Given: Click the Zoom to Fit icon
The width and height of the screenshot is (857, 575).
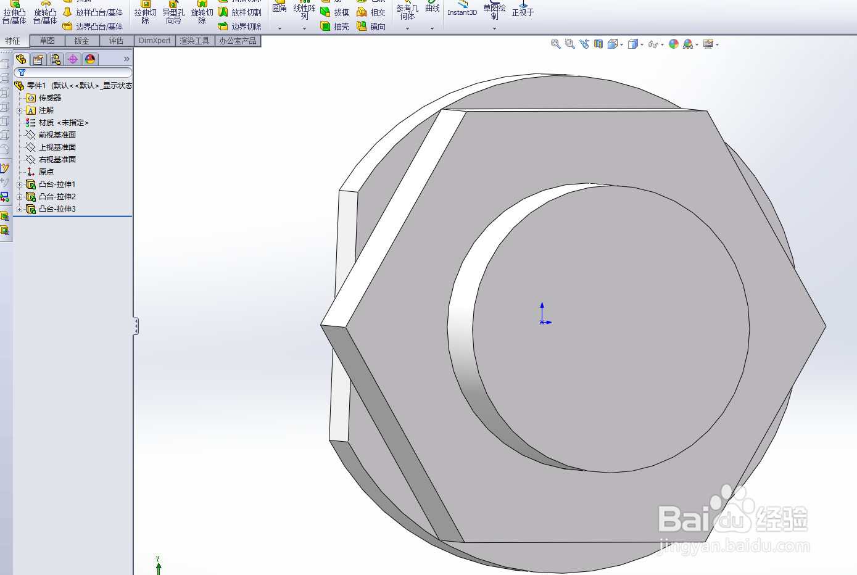Looking at the screenshot, I should tap(556, 44).
